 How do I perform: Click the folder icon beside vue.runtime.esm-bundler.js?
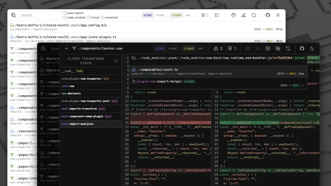133,58
